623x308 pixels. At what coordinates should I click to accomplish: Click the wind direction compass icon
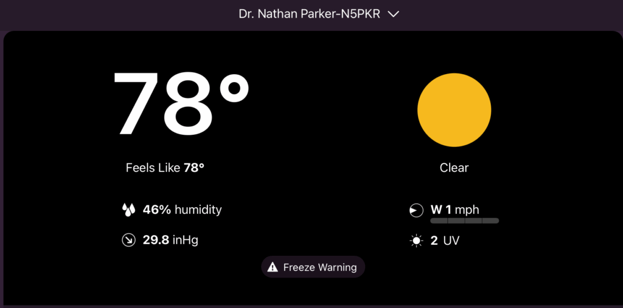pyautogui.click(x=416, y=211)
